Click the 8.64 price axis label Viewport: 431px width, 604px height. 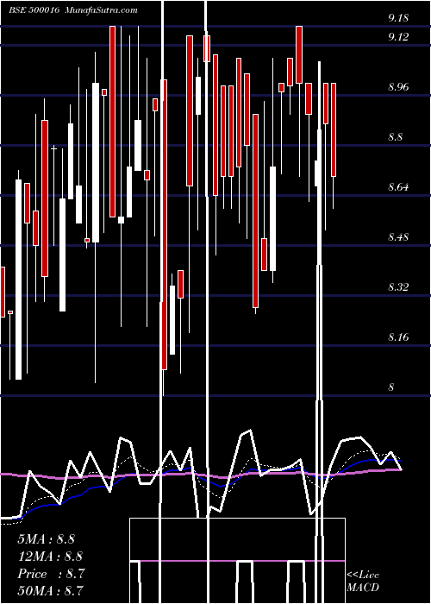(x=398, y=187)
